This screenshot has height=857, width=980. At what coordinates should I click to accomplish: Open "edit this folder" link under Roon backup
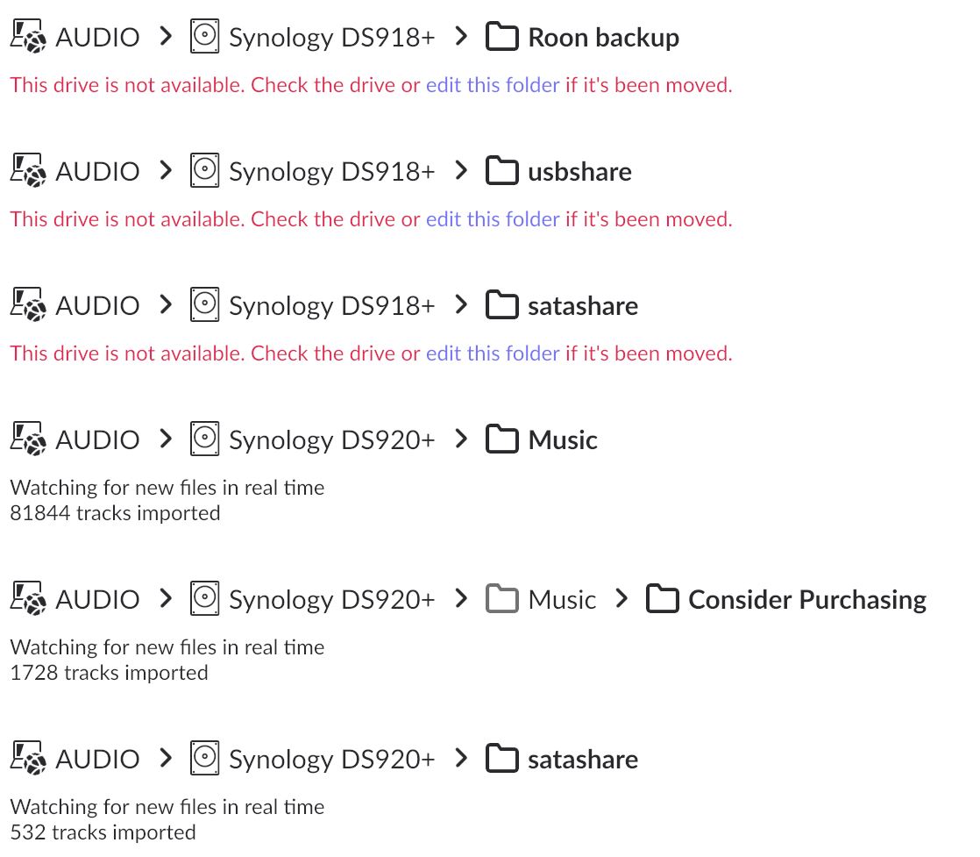click(493, 85)
